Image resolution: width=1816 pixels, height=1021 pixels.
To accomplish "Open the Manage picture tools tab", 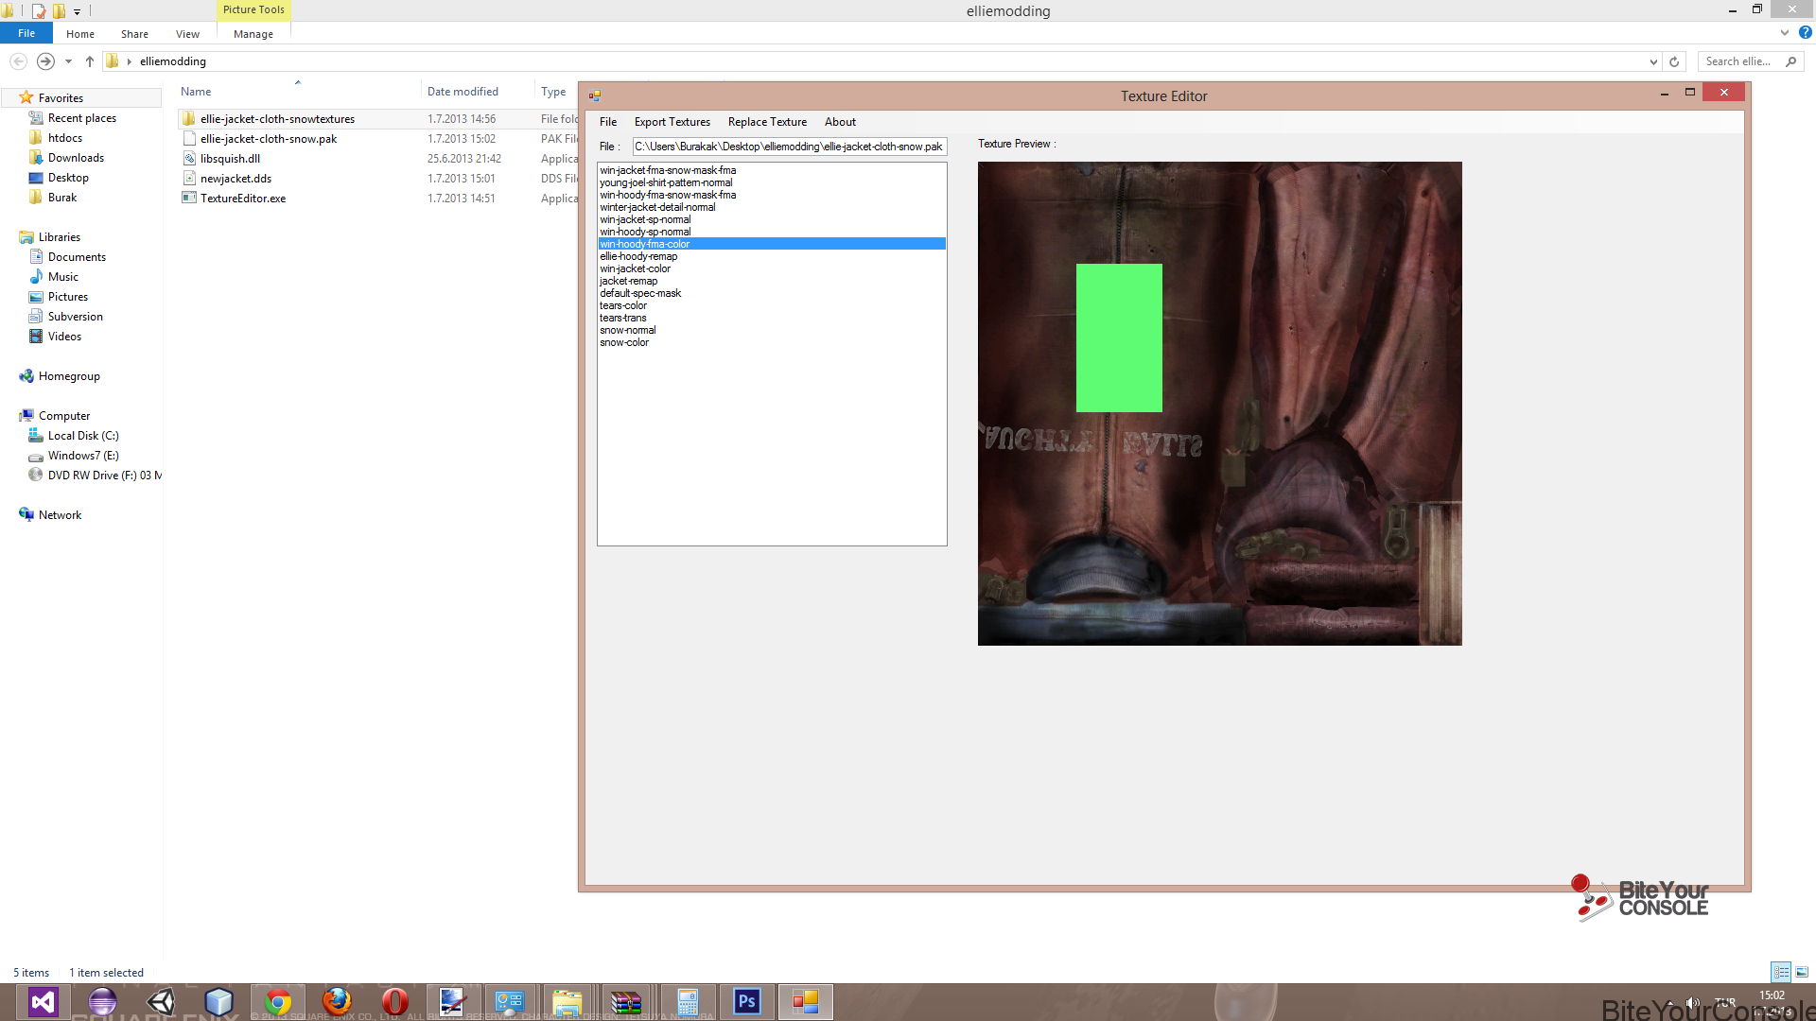I will (253, 34).
